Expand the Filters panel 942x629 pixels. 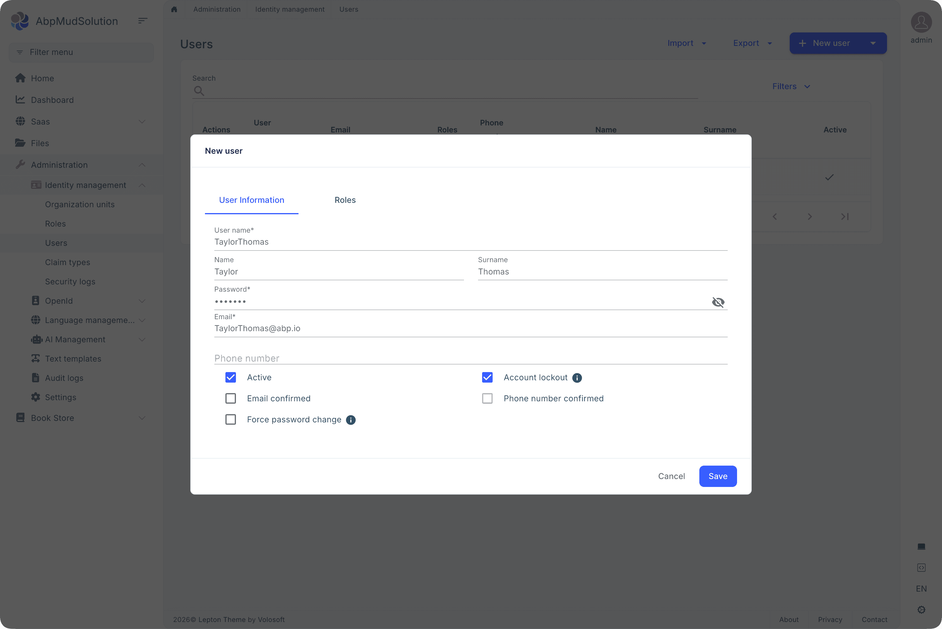791,86
